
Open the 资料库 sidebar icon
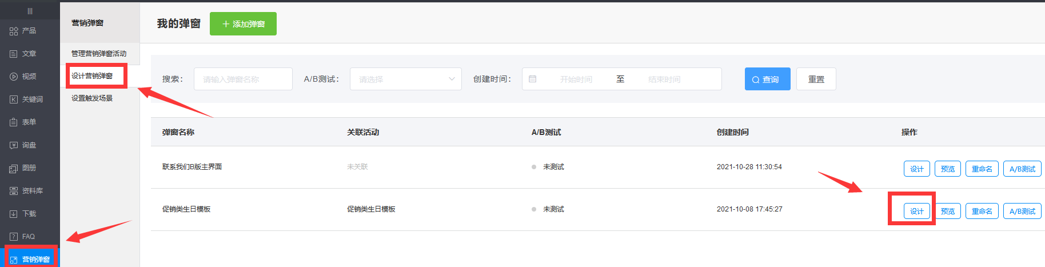[14, 191]
